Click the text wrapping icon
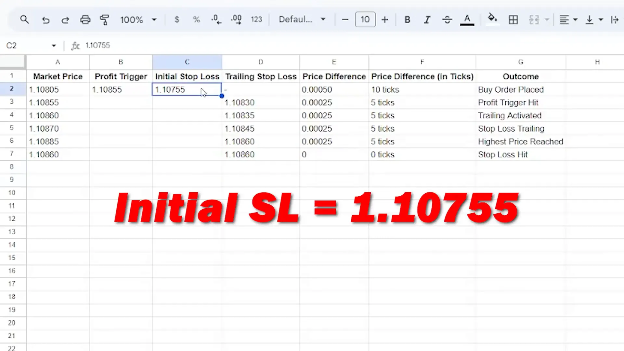624x351 pixels. (x=615, y=20)
